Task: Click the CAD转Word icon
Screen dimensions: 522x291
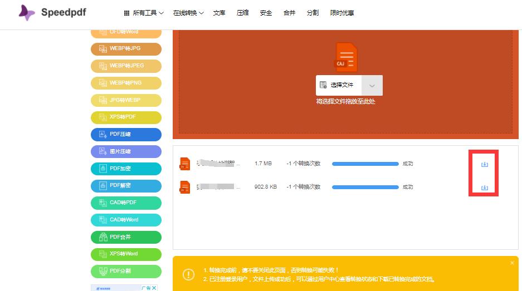Action: 103,220
